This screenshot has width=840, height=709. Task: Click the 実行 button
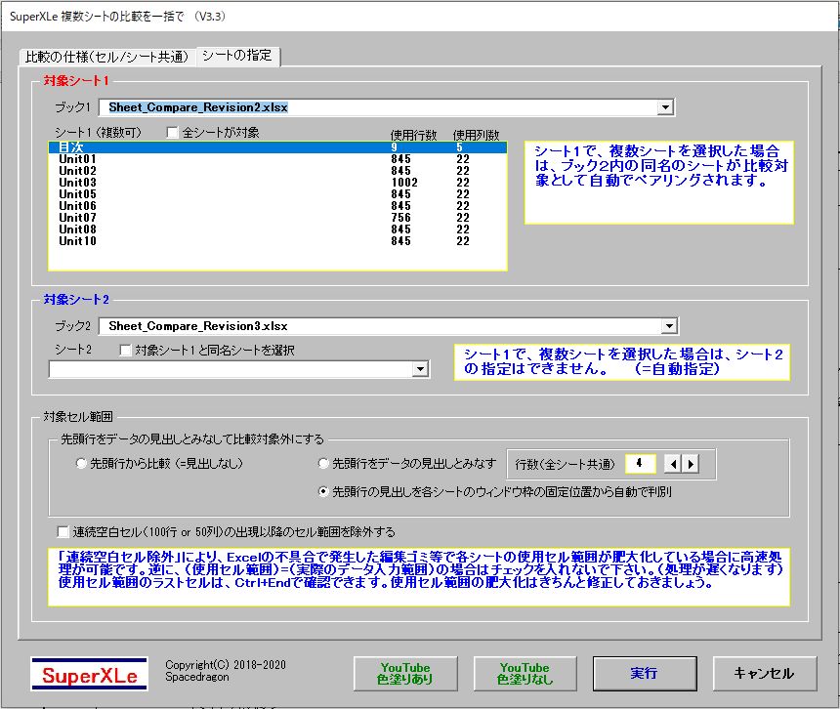coord(645,674)
